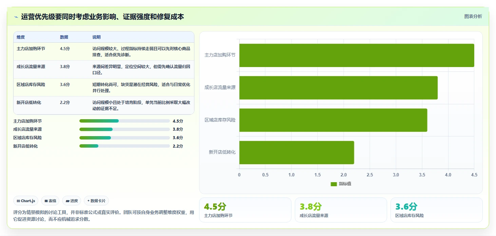Viewport: 496px width, 236px height.
Task: Click the 成长店流量来源 bar in the chart
Action: 339,88
